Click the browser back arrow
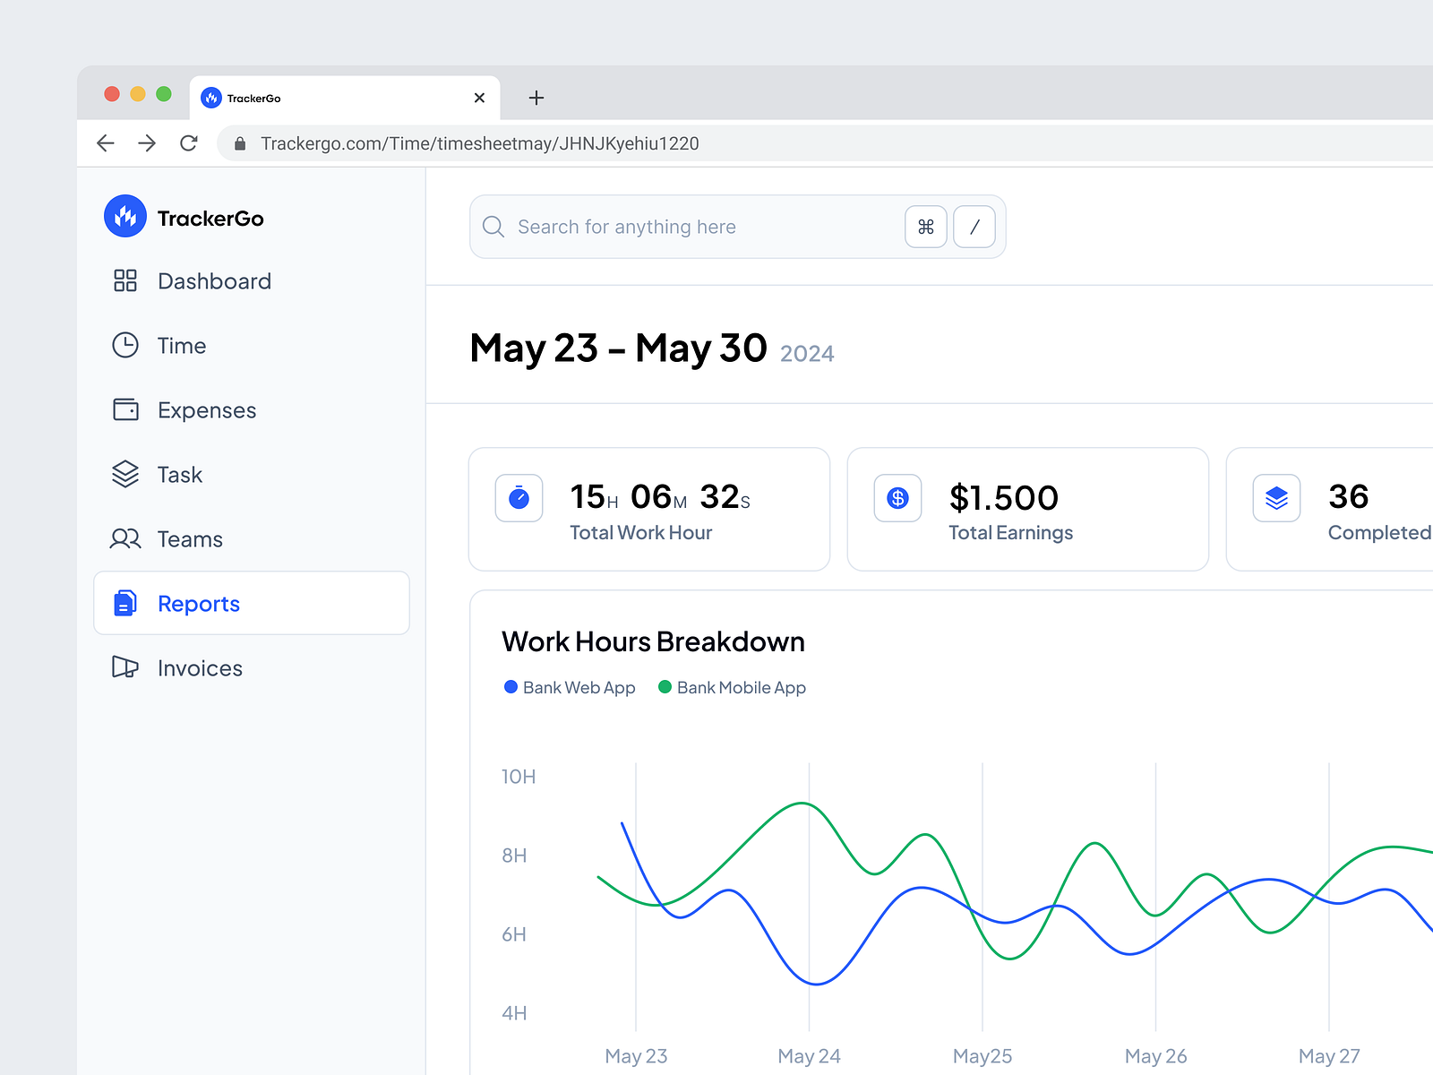This screenshot has width=1433, height=1075. point(105,143)
